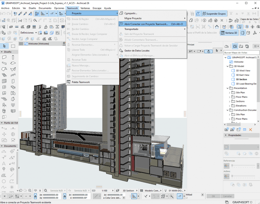
Task: Click GRAPHISOFT ID in status bar
Action: click(242, 202)
